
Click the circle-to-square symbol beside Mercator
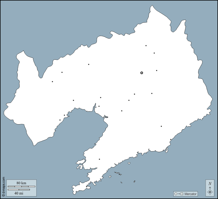[179, 194]
